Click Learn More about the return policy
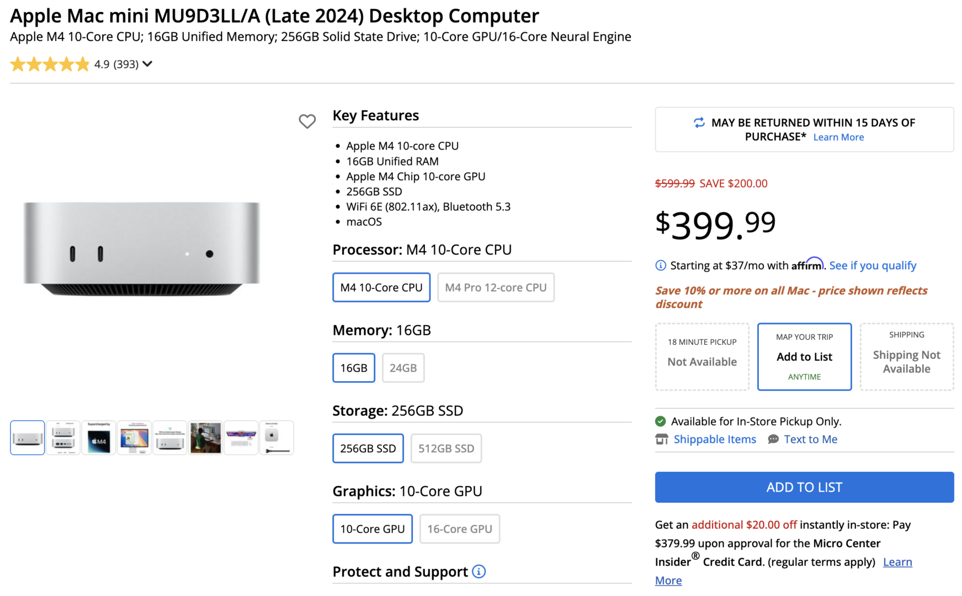The image size is (962, 596). click(838, 137)
